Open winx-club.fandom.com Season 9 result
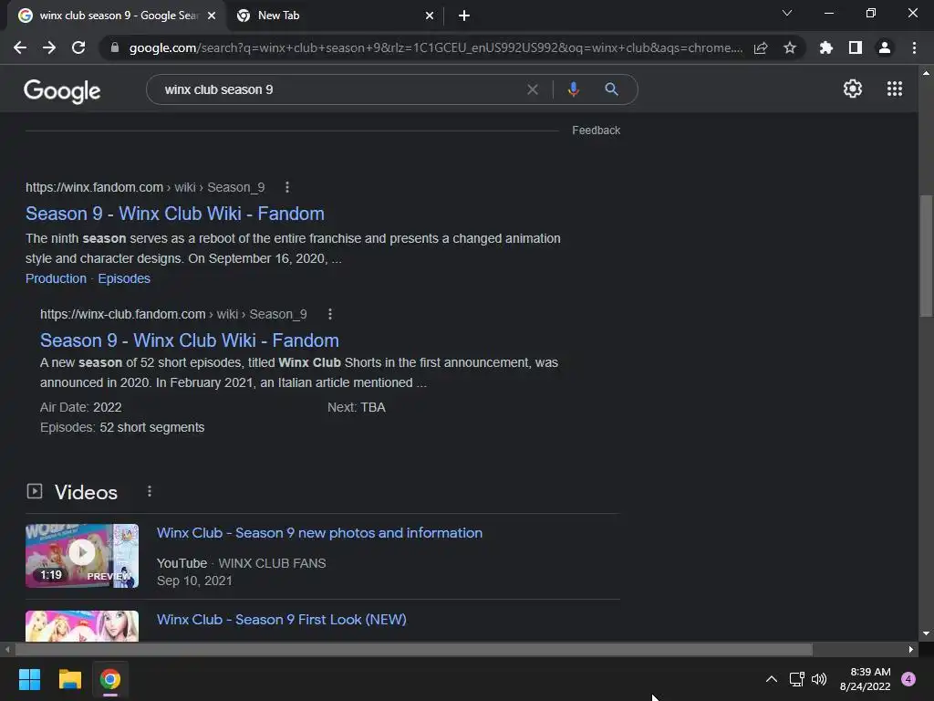This screenshot has height=701, width=934. [x=190, y=340]
